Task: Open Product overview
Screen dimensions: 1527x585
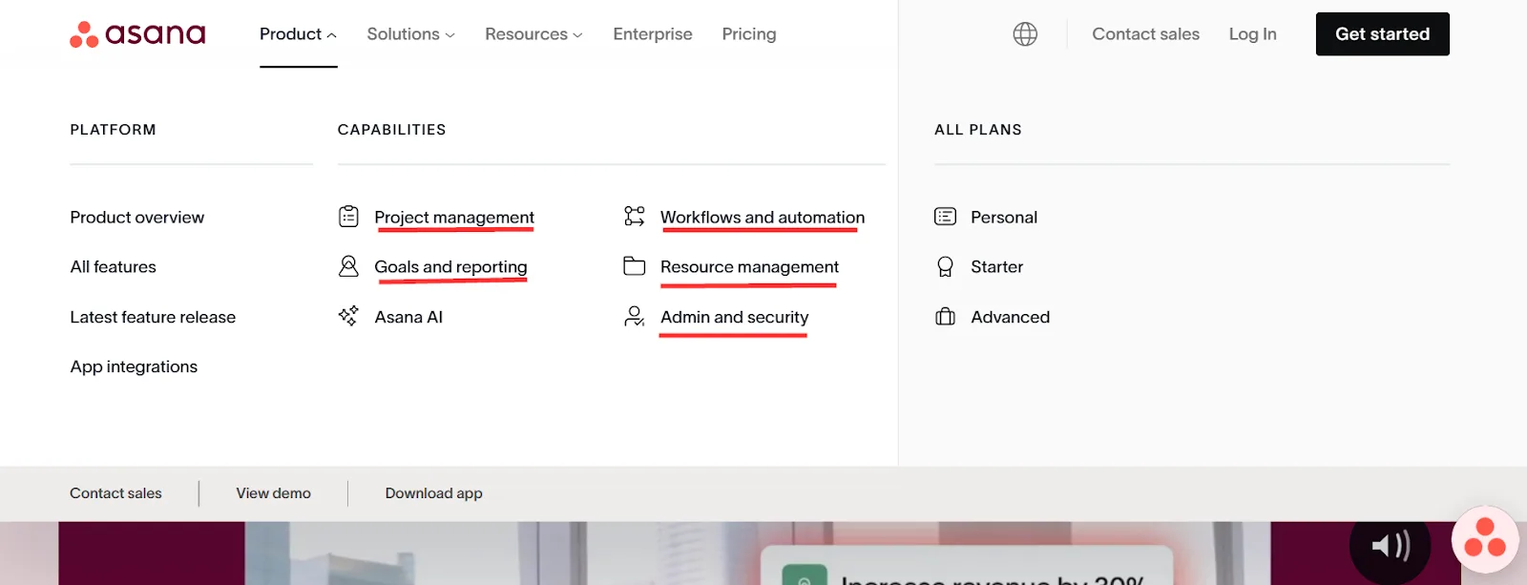Action: 137,218
